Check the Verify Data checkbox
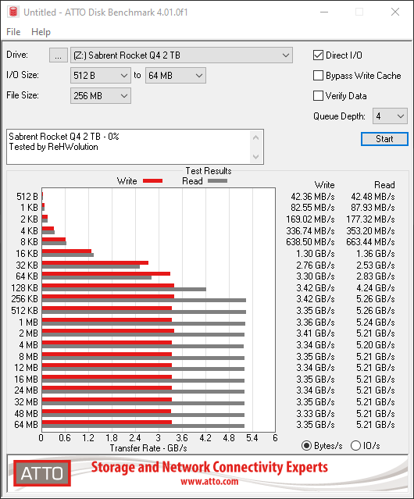The width and height of the screenshot is (414, 499). [x=318, y=96]
